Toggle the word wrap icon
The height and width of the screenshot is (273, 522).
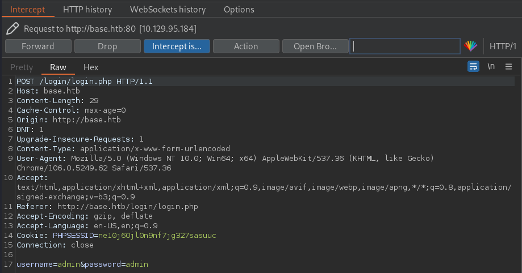(473, 66)
